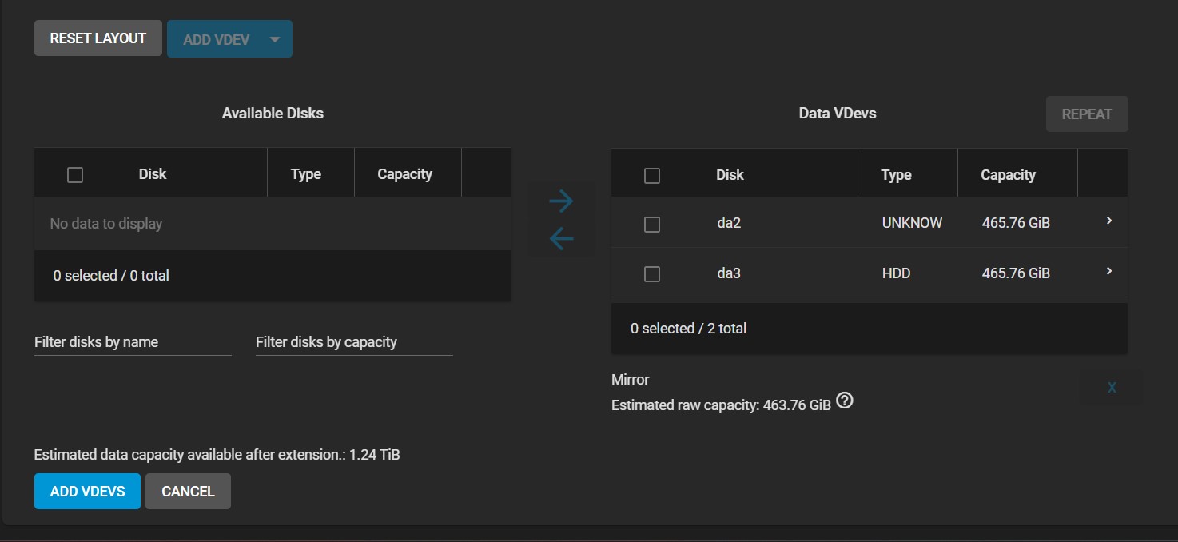This screenshot has height=542, width=1178.
Task: Select all disks in Data VDevs header checkbox
Action: point(652,176)
